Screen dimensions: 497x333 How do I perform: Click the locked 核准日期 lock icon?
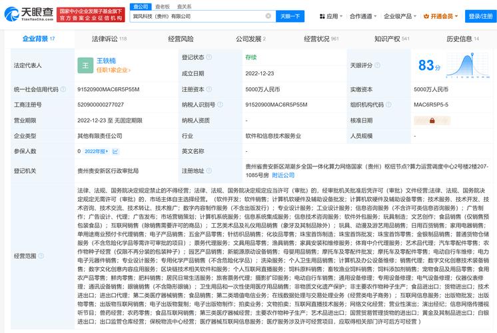click(432, 121)
